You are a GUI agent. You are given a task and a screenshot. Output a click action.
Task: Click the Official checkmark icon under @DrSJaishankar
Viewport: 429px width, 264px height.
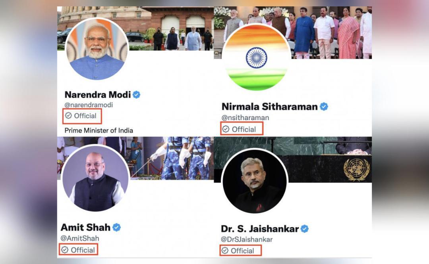click(225, 251)
